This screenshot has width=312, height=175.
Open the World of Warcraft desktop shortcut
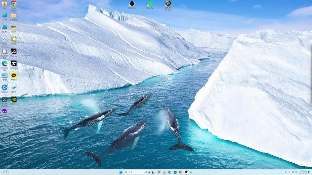click(168, 4)
